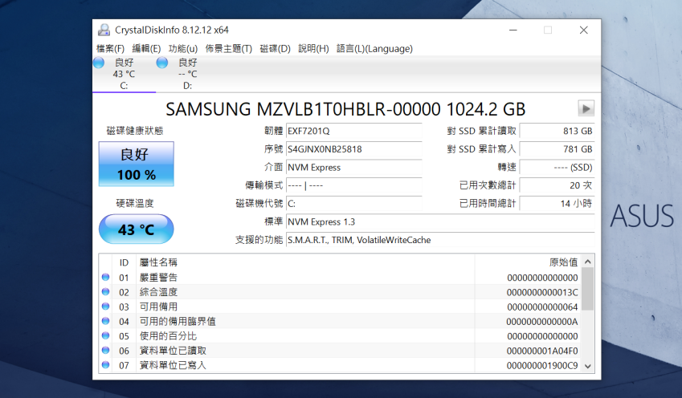682x398 pixels.
Task: Click status orb of attribute 07 資料單位已寫入
Action: (105, 365)
